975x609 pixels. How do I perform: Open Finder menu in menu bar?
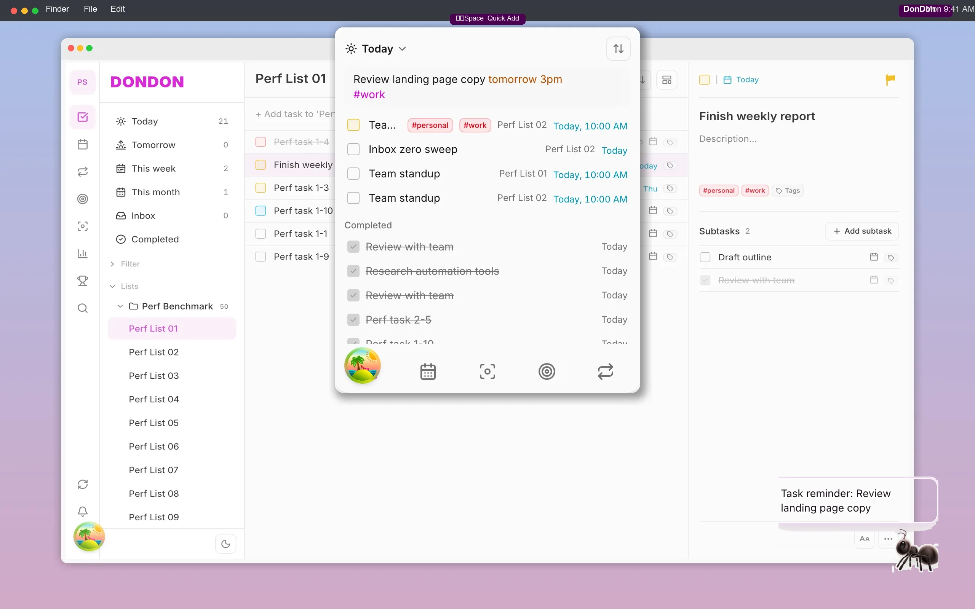(x=57, y=9)
